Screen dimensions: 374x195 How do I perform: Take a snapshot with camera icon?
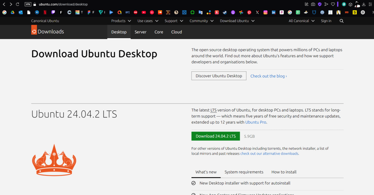(x=313, y=4)
